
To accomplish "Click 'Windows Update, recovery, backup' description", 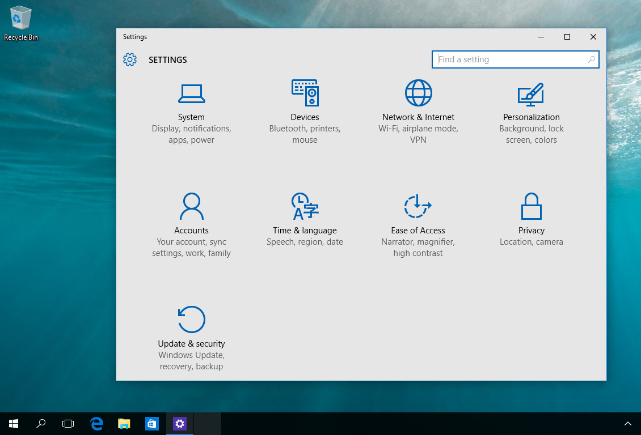I will (x=191, y=361).
